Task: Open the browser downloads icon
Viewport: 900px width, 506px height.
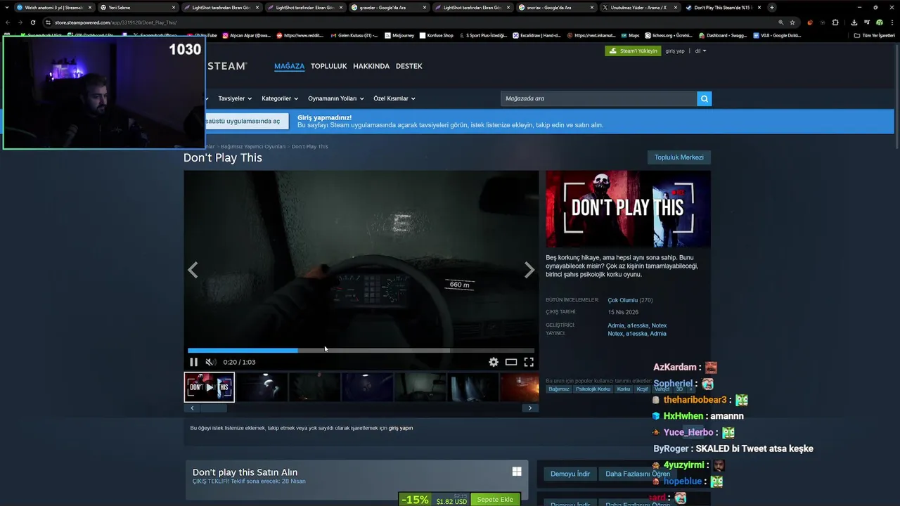Action: pos(854,22)
